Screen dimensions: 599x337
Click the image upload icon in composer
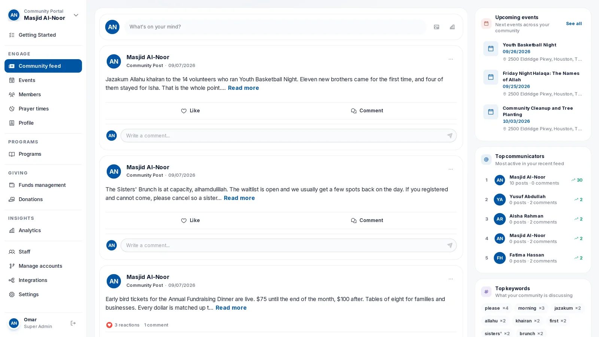coord(437,27)
